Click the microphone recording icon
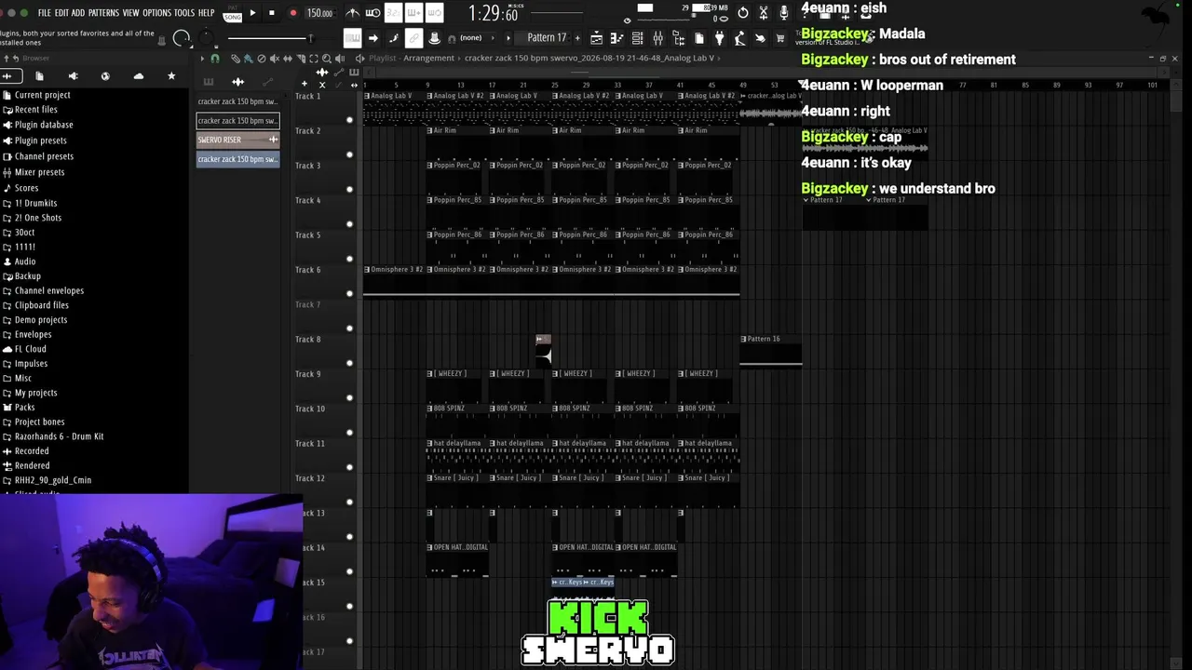 (x=784, y=13)
